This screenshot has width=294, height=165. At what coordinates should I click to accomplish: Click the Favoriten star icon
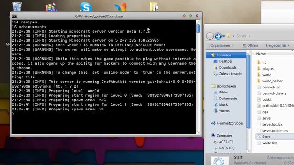pyautogui.click(x=213, y=55)
